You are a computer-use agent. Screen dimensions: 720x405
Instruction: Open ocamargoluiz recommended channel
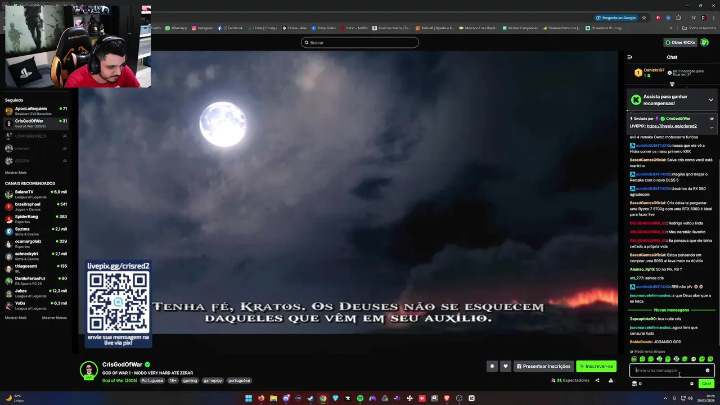tap(36, 244)
